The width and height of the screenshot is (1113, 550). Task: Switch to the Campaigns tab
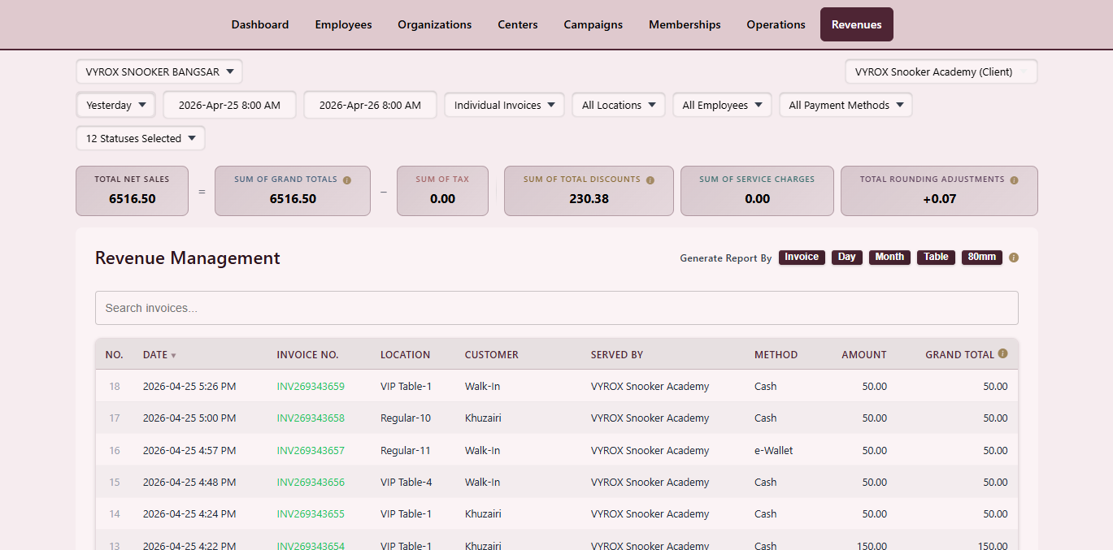[x=593, y=24]
